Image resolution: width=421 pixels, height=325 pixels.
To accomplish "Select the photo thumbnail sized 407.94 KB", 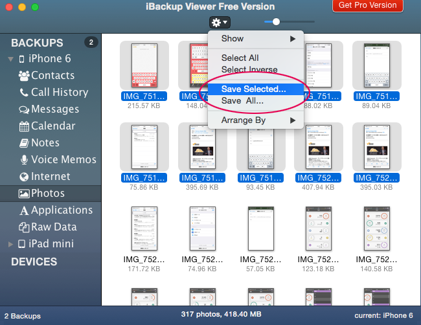I will [x=319, y=147].
